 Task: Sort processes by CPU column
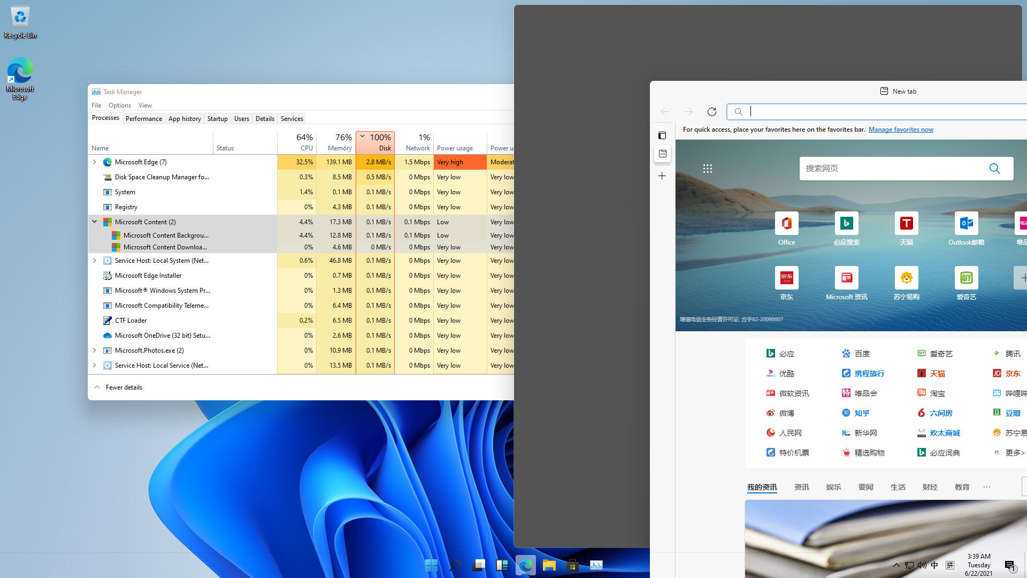point(297,143)
